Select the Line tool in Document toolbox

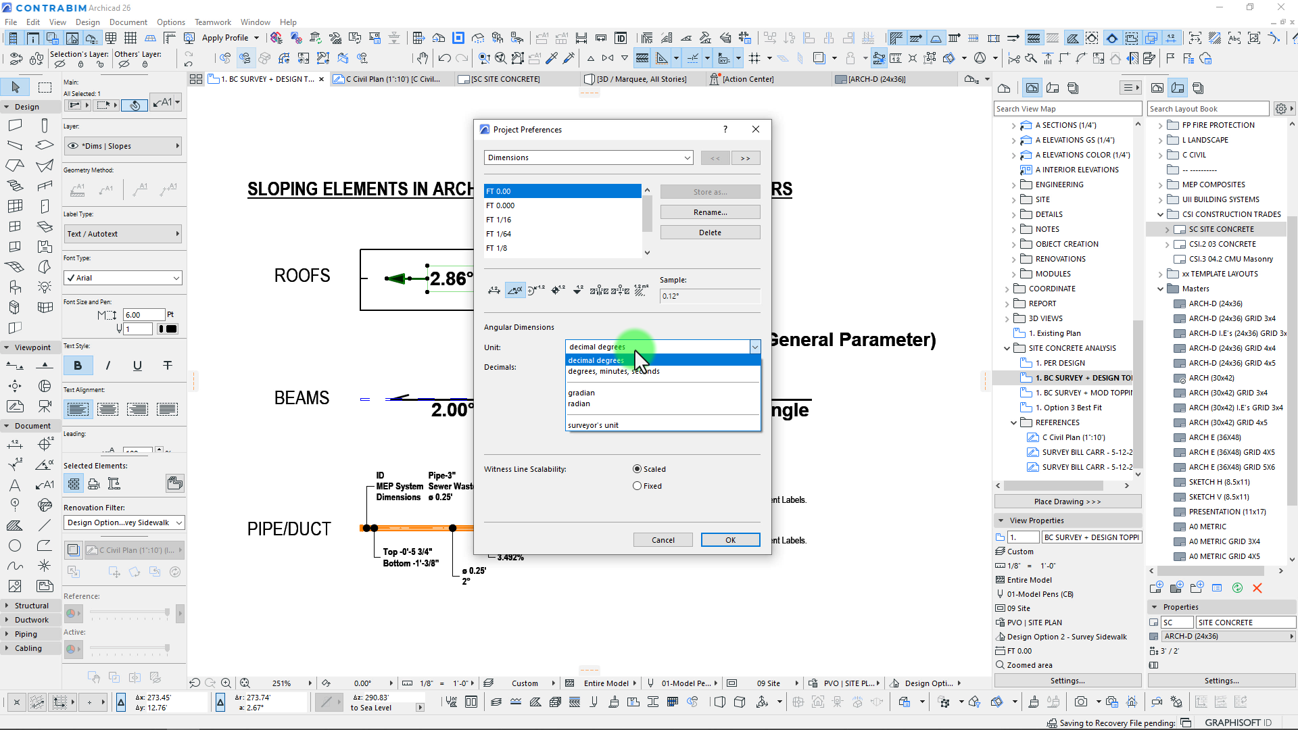click(45, 525)
